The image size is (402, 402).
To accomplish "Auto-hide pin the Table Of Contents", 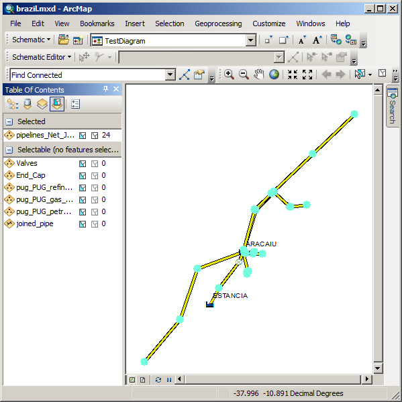I will (x=105, y=89).
